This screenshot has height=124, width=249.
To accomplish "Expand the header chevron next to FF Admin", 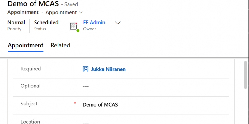I will tap(118, 23).
